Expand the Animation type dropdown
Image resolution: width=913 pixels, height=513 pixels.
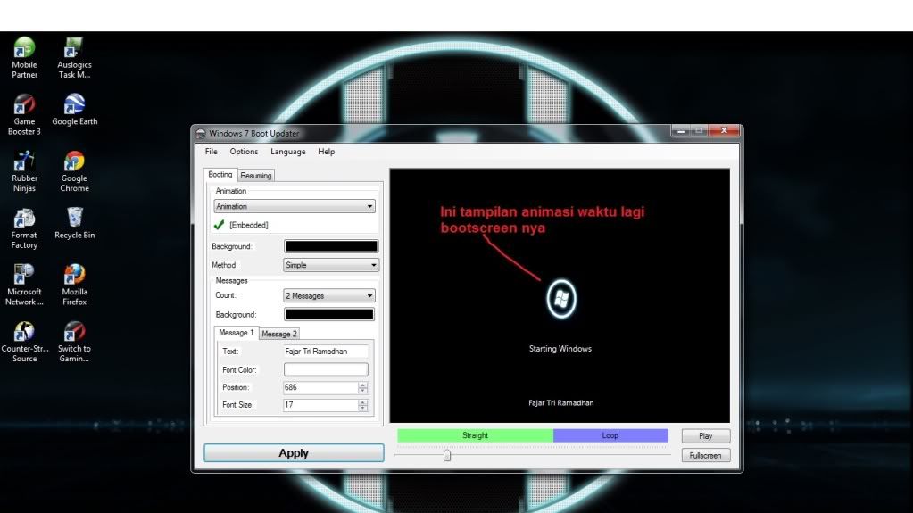pyautogui.click(x=294, y=206)
